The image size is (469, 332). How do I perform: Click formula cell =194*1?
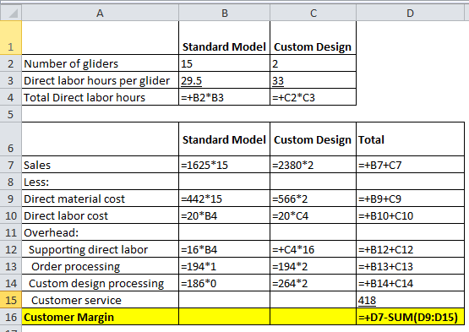(224, 266)
